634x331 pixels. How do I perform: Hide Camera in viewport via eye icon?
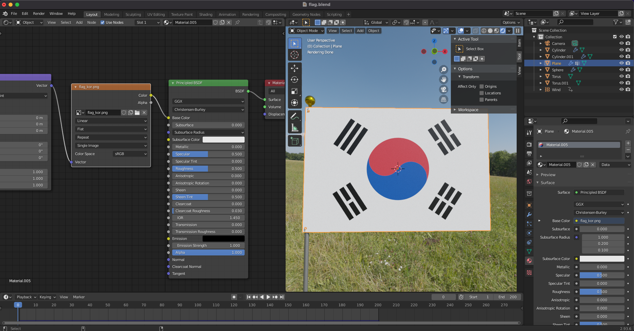621,43
